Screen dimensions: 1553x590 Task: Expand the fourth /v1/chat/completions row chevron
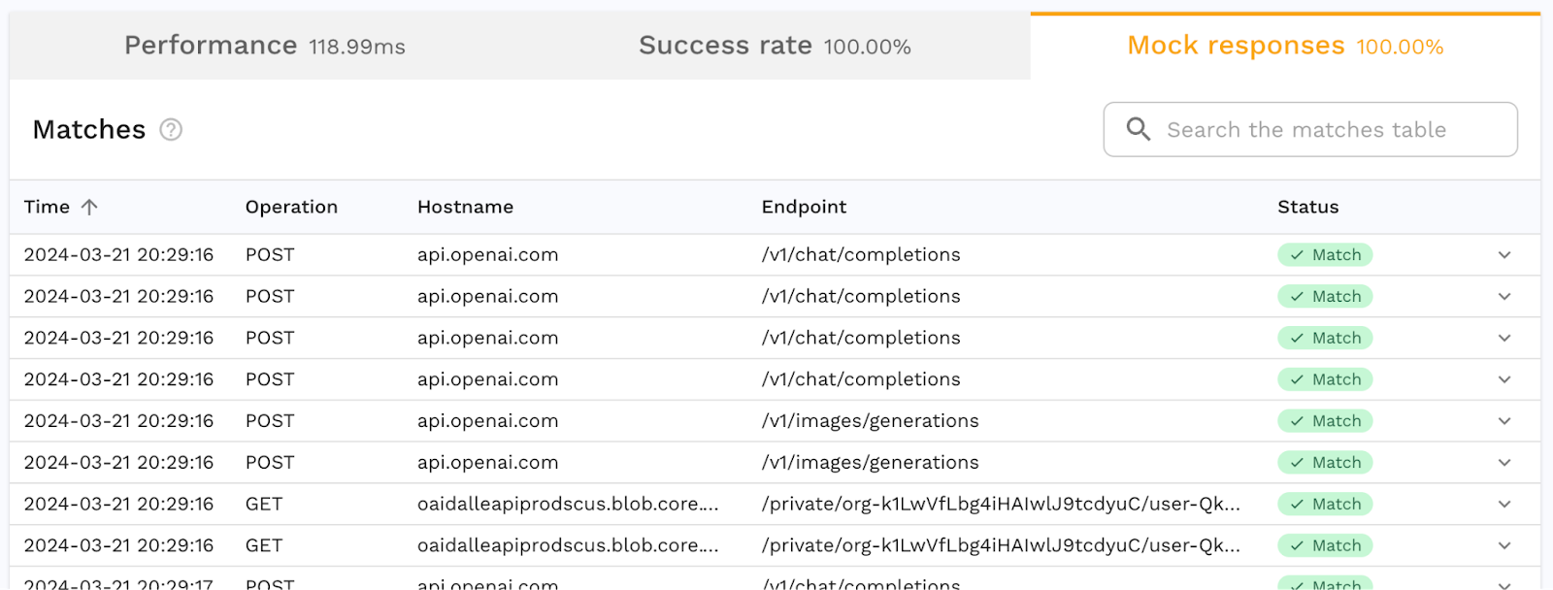click(x=1504, y=379)
